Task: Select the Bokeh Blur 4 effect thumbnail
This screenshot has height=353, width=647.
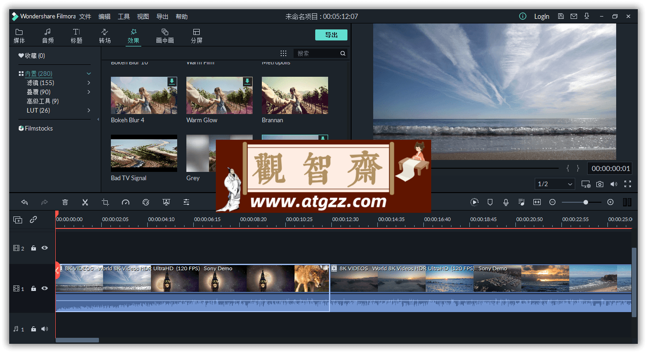Action: [x=144, y=95]
